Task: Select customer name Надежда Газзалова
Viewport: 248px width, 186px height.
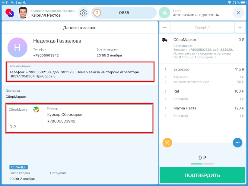Action: [57, 41]
